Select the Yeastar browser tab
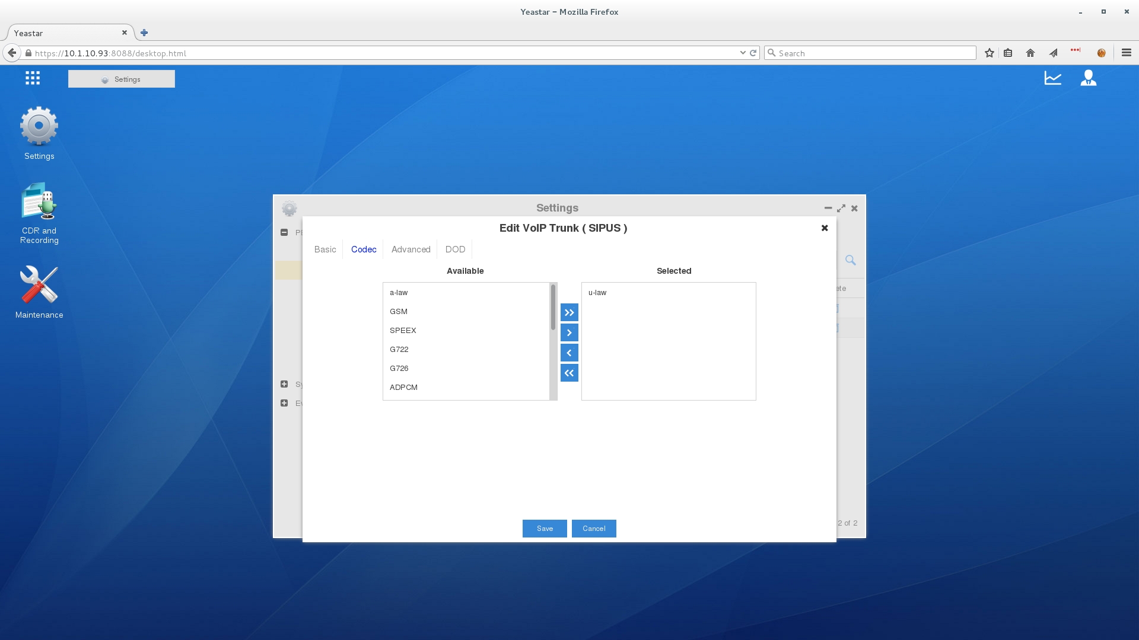 (x=70, y=33)
